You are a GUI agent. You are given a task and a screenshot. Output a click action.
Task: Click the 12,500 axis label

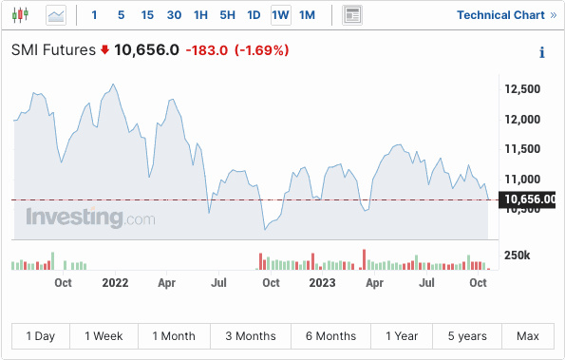click(522, 89)
